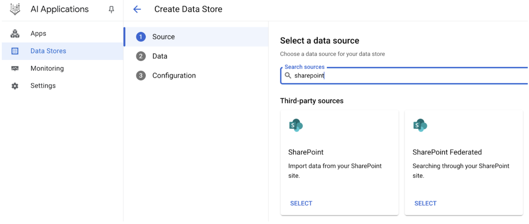Click the SharePoint Federated card title
This screenshot has height=224, width=529.
[x=447, y=152]
